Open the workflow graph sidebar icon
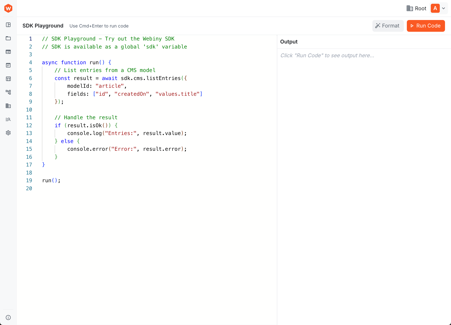Screen dimensions: 451x325 [8, 92]
